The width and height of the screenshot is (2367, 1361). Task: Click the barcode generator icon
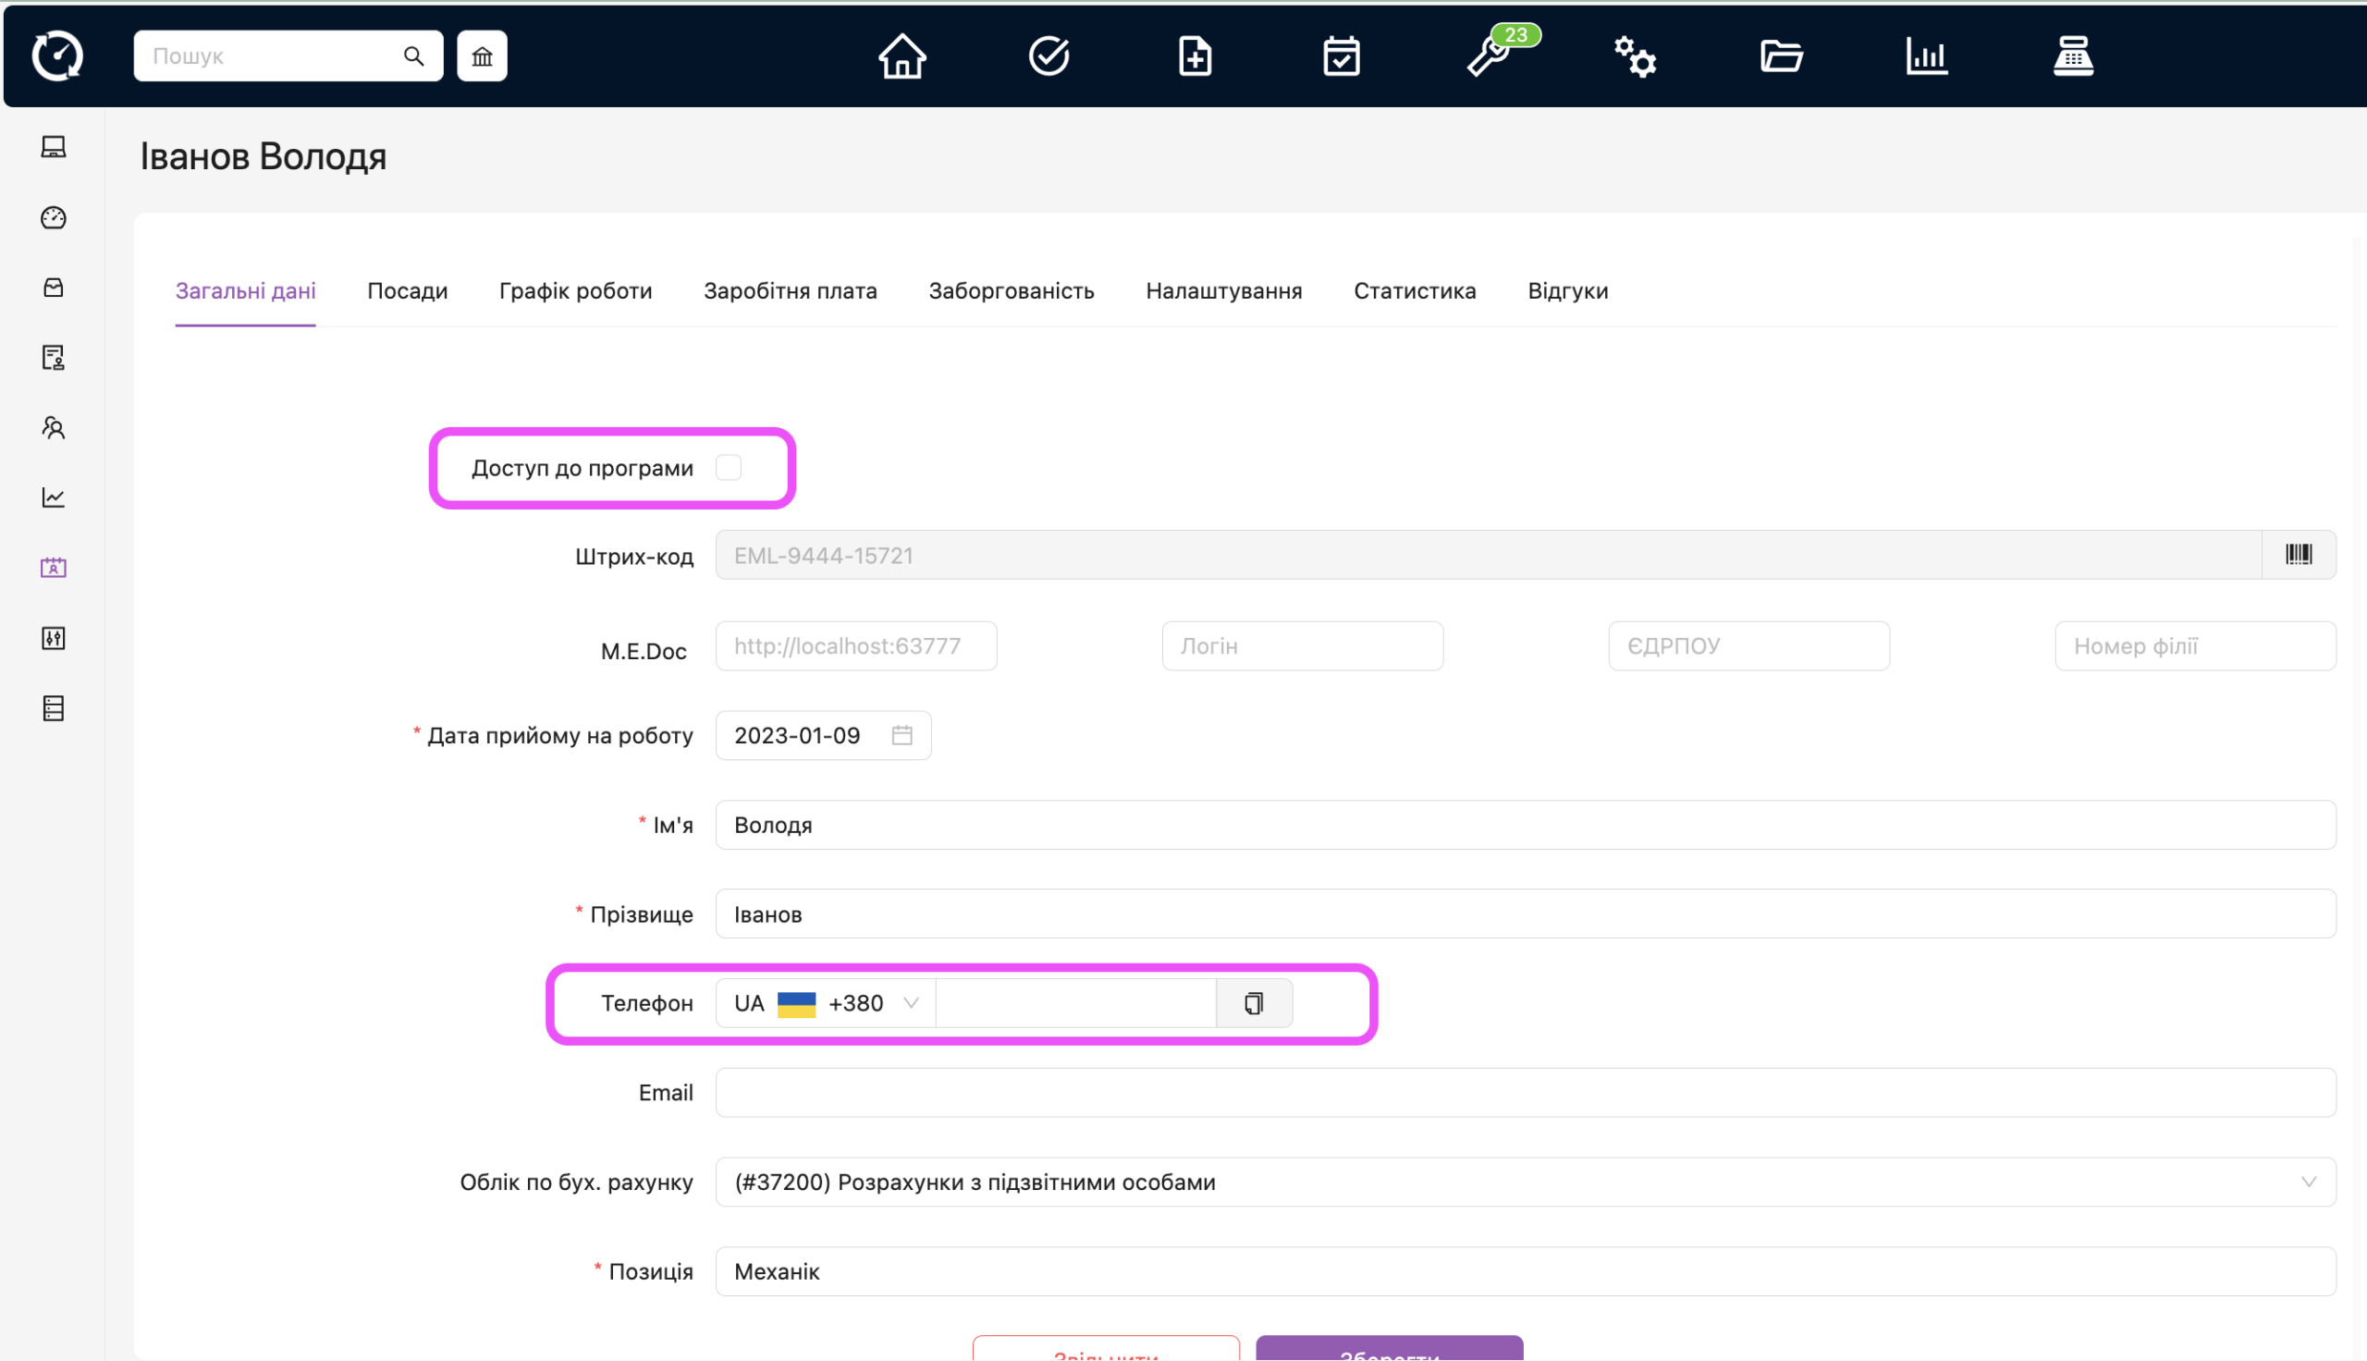[x=2298, y=556]
